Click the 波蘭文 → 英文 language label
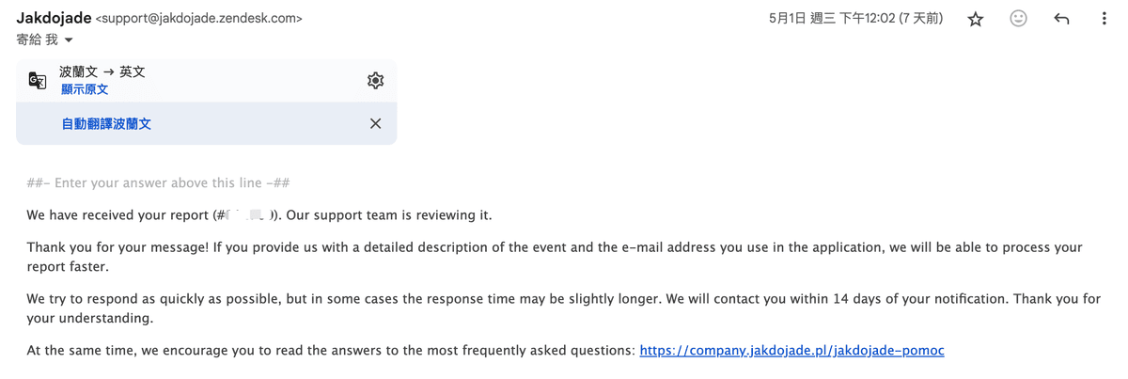The width and height of the screenshot is (1128, 379). 102,71
